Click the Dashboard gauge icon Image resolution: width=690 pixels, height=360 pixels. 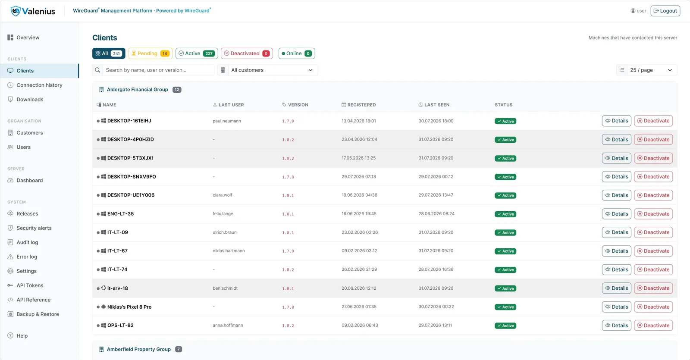(x=10, y=181)
